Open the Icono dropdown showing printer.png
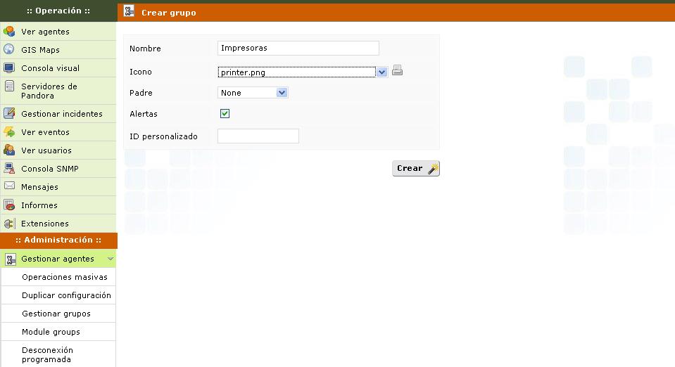The image size is (675, 367). (303, 72)
